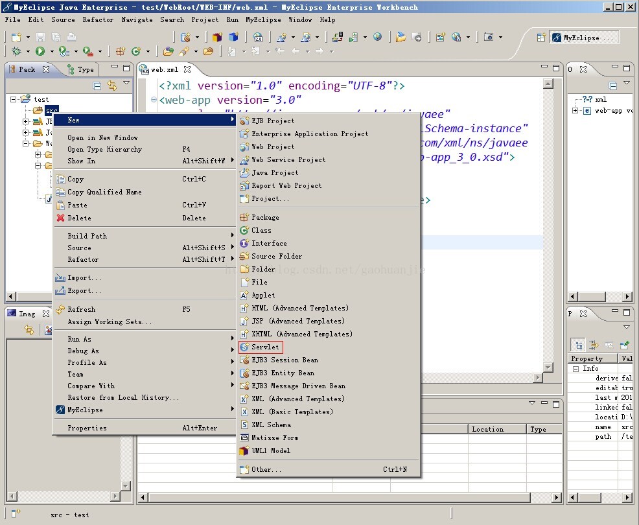Open the Window menu

point(300,19)
